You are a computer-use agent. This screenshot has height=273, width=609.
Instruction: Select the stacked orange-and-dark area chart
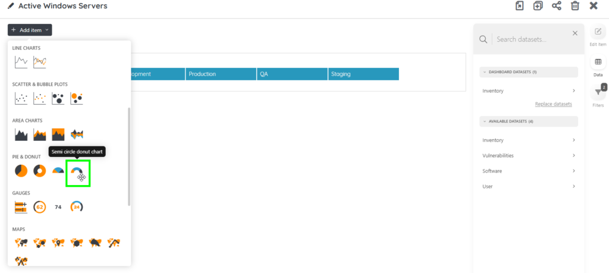click(40, 134)
